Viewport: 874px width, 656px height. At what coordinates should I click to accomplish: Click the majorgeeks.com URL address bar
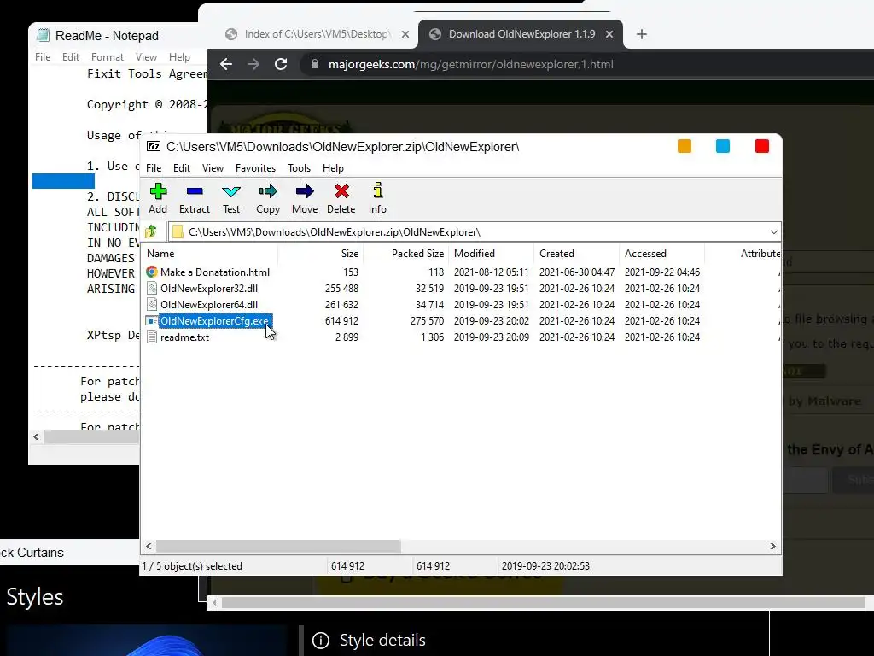pyautogui.click(x=470, y=64)
